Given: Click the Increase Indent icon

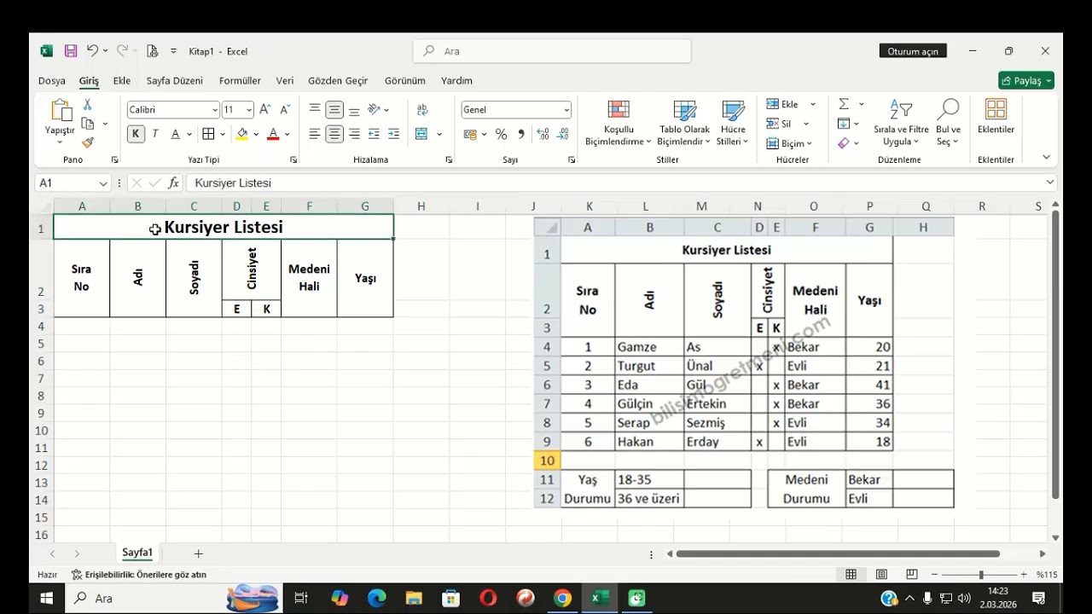Looking at the screenshot, I should click(x=393, y=134).
